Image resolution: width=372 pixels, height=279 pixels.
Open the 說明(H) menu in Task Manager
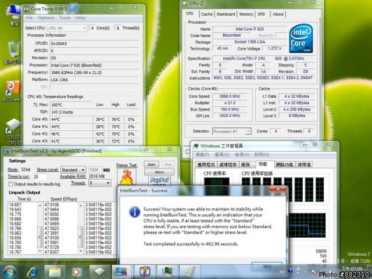tap(262, 155)
